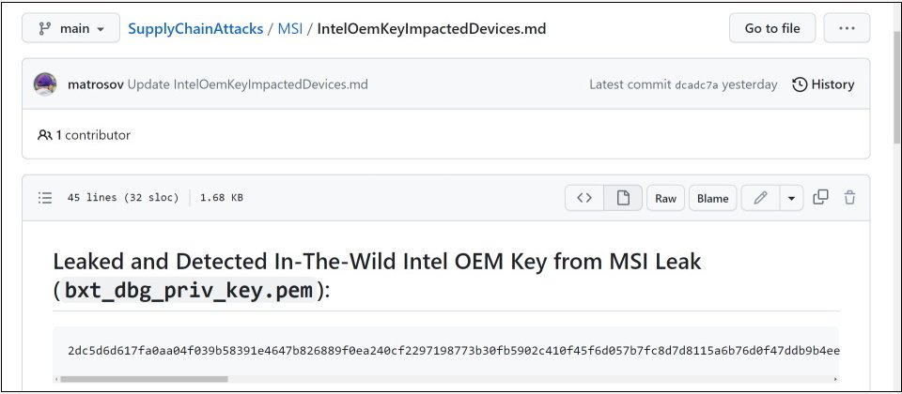Navigate to the MSI folder breadcrumb
This screenshot has height=394, width=902.
point(290,29)
